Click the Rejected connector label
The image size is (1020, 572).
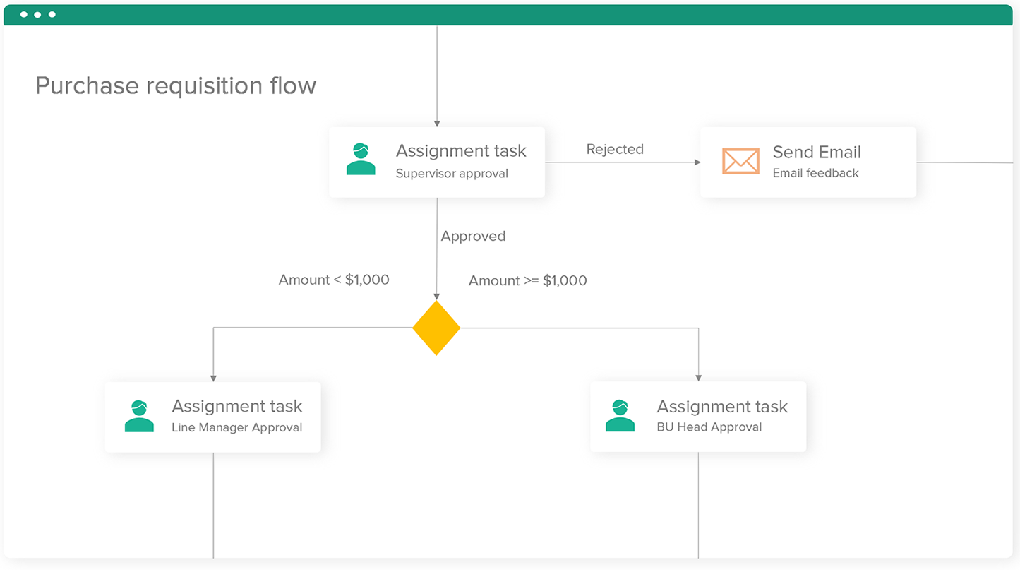click(x=615, y=149)
